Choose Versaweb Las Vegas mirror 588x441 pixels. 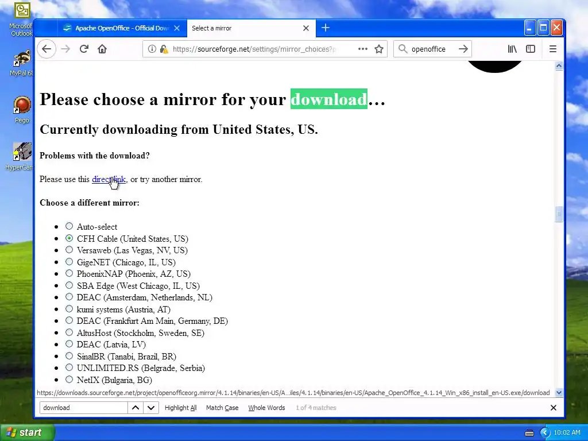point(69,250)
